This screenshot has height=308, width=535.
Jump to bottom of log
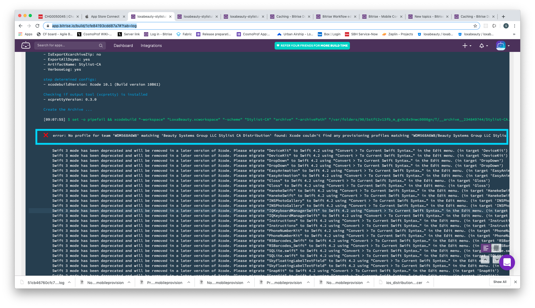[x=496, y=260]
